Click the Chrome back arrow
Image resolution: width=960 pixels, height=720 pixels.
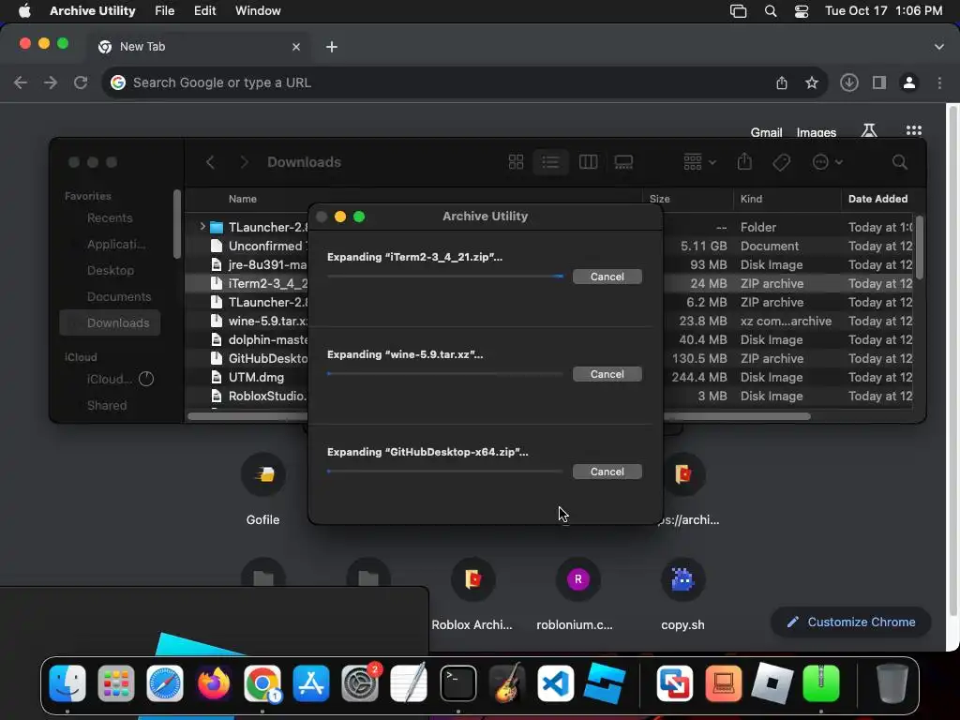click(21, 82)
